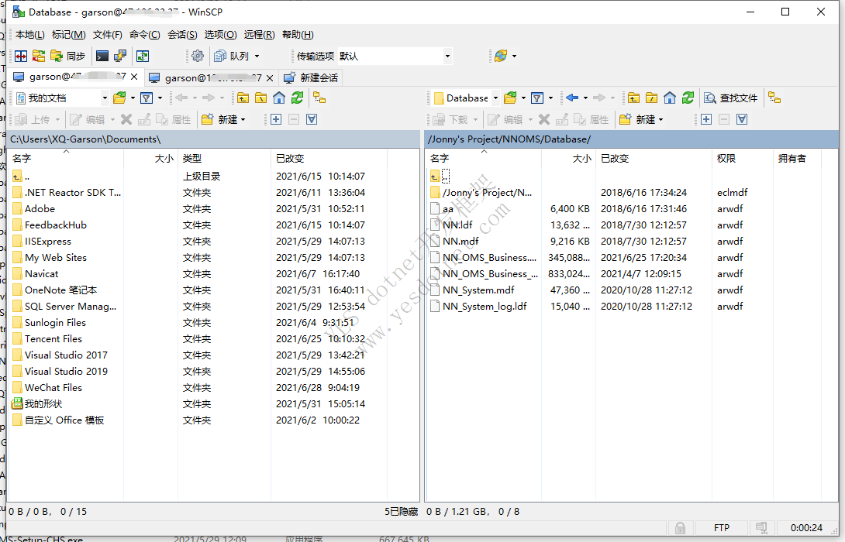This screenshot has width=845, height=542.
Task: Open the 命令(C) menu
Action: pos(144,34)
